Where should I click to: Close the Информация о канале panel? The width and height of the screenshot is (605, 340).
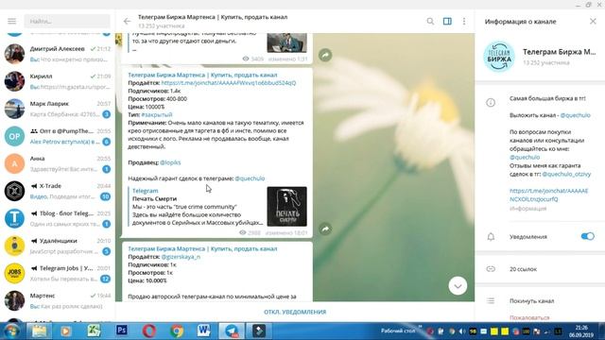(593, 21)
